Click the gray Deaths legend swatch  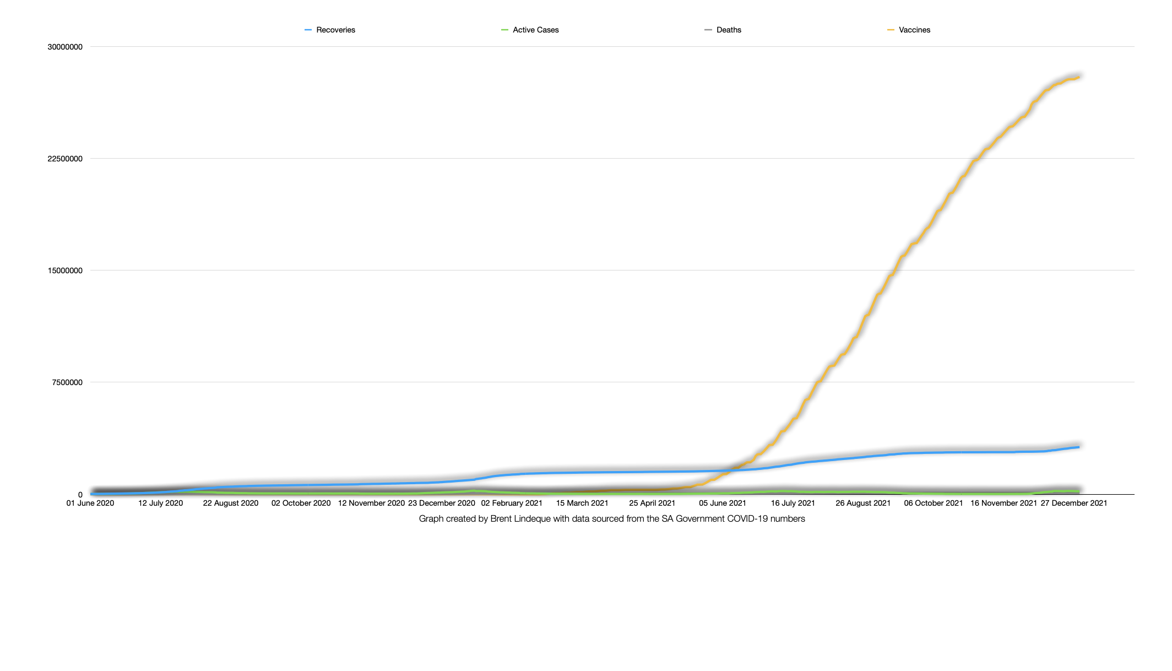pos(708,30)
